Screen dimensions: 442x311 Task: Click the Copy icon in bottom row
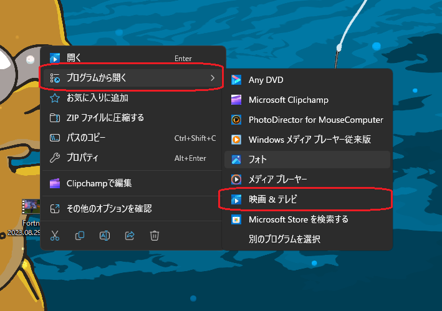click(x=80, y=236)
